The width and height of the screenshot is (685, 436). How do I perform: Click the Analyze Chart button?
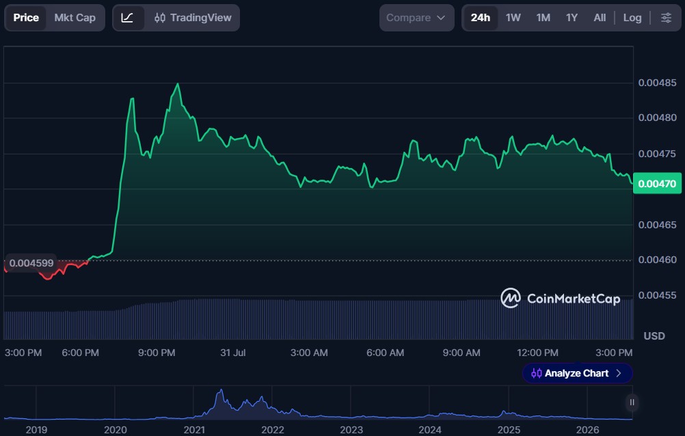tap(577, 373)
